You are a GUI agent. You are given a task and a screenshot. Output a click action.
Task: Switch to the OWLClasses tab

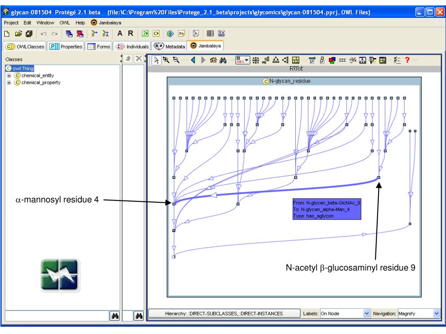(25, 46)
